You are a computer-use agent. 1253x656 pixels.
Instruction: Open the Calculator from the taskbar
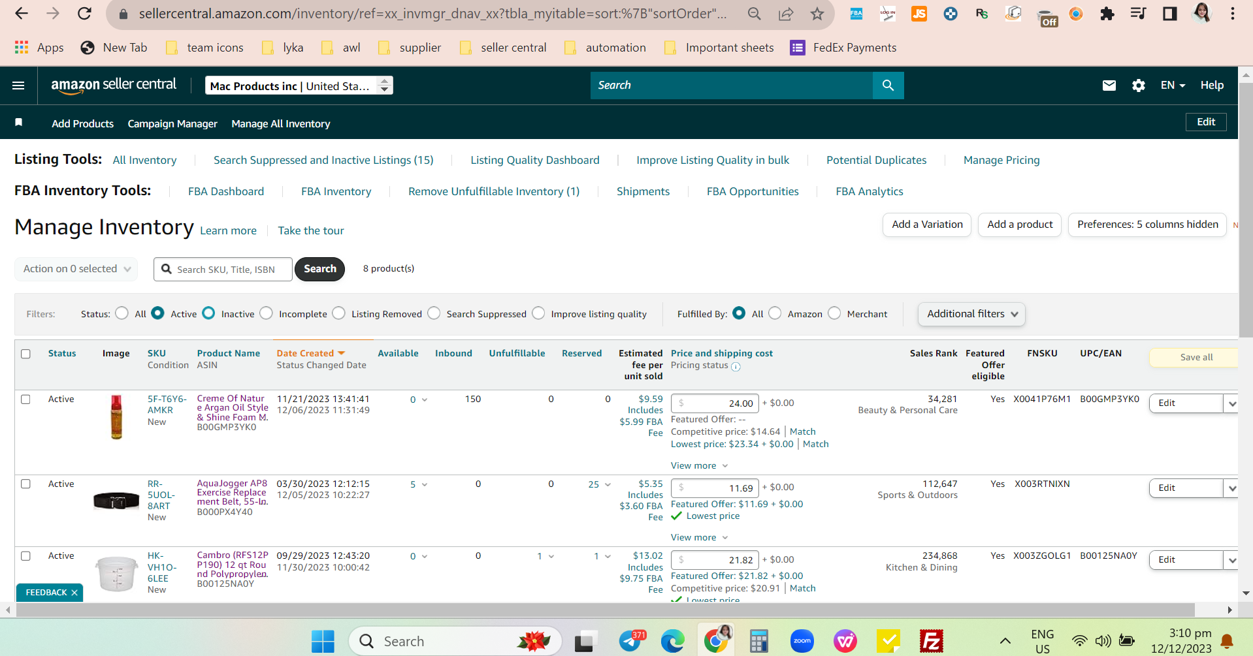[x=758, y=642]
